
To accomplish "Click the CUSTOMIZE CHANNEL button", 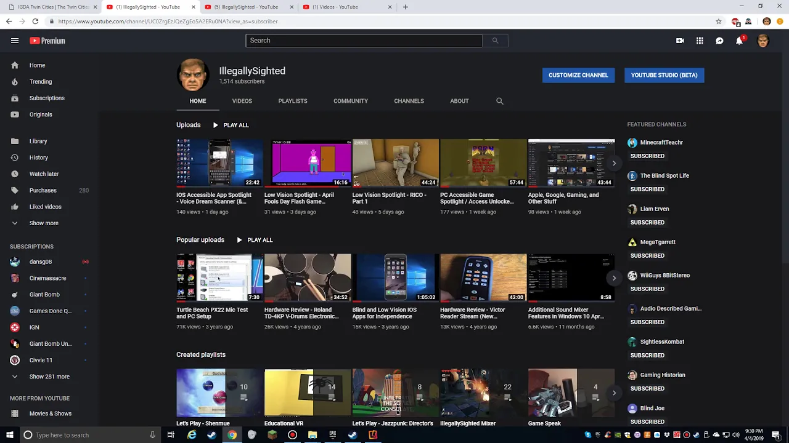I will [578, 75].
